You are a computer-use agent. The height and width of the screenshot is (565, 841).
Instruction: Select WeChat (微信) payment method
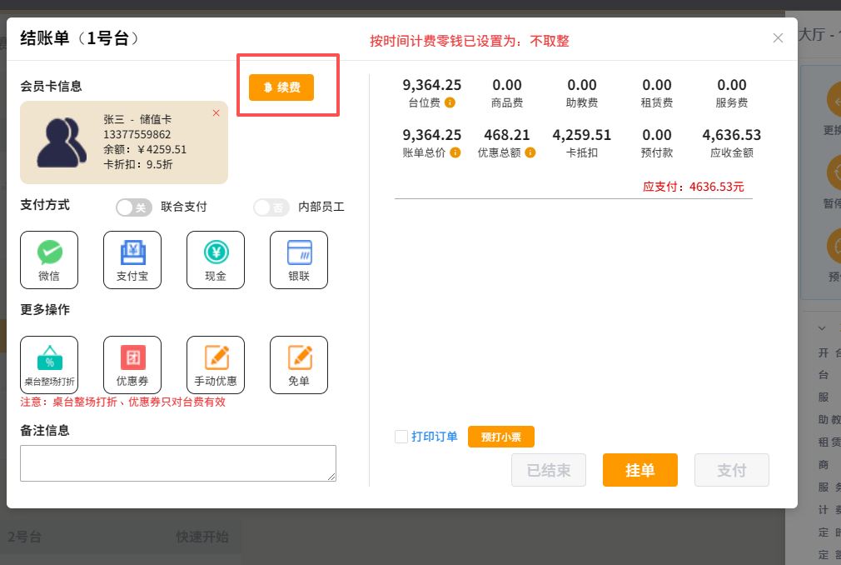(49, 259)
